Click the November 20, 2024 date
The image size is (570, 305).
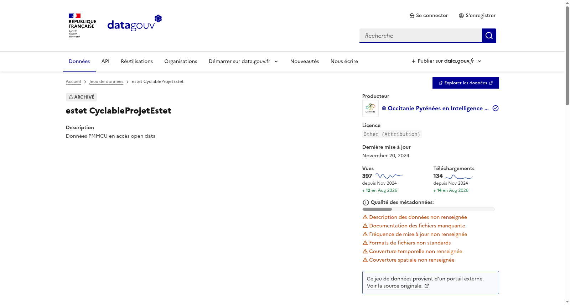click(386, 156)
